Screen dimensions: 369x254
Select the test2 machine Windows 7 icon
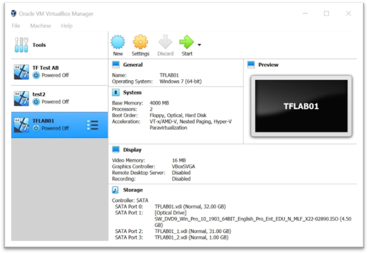[21, 99]
